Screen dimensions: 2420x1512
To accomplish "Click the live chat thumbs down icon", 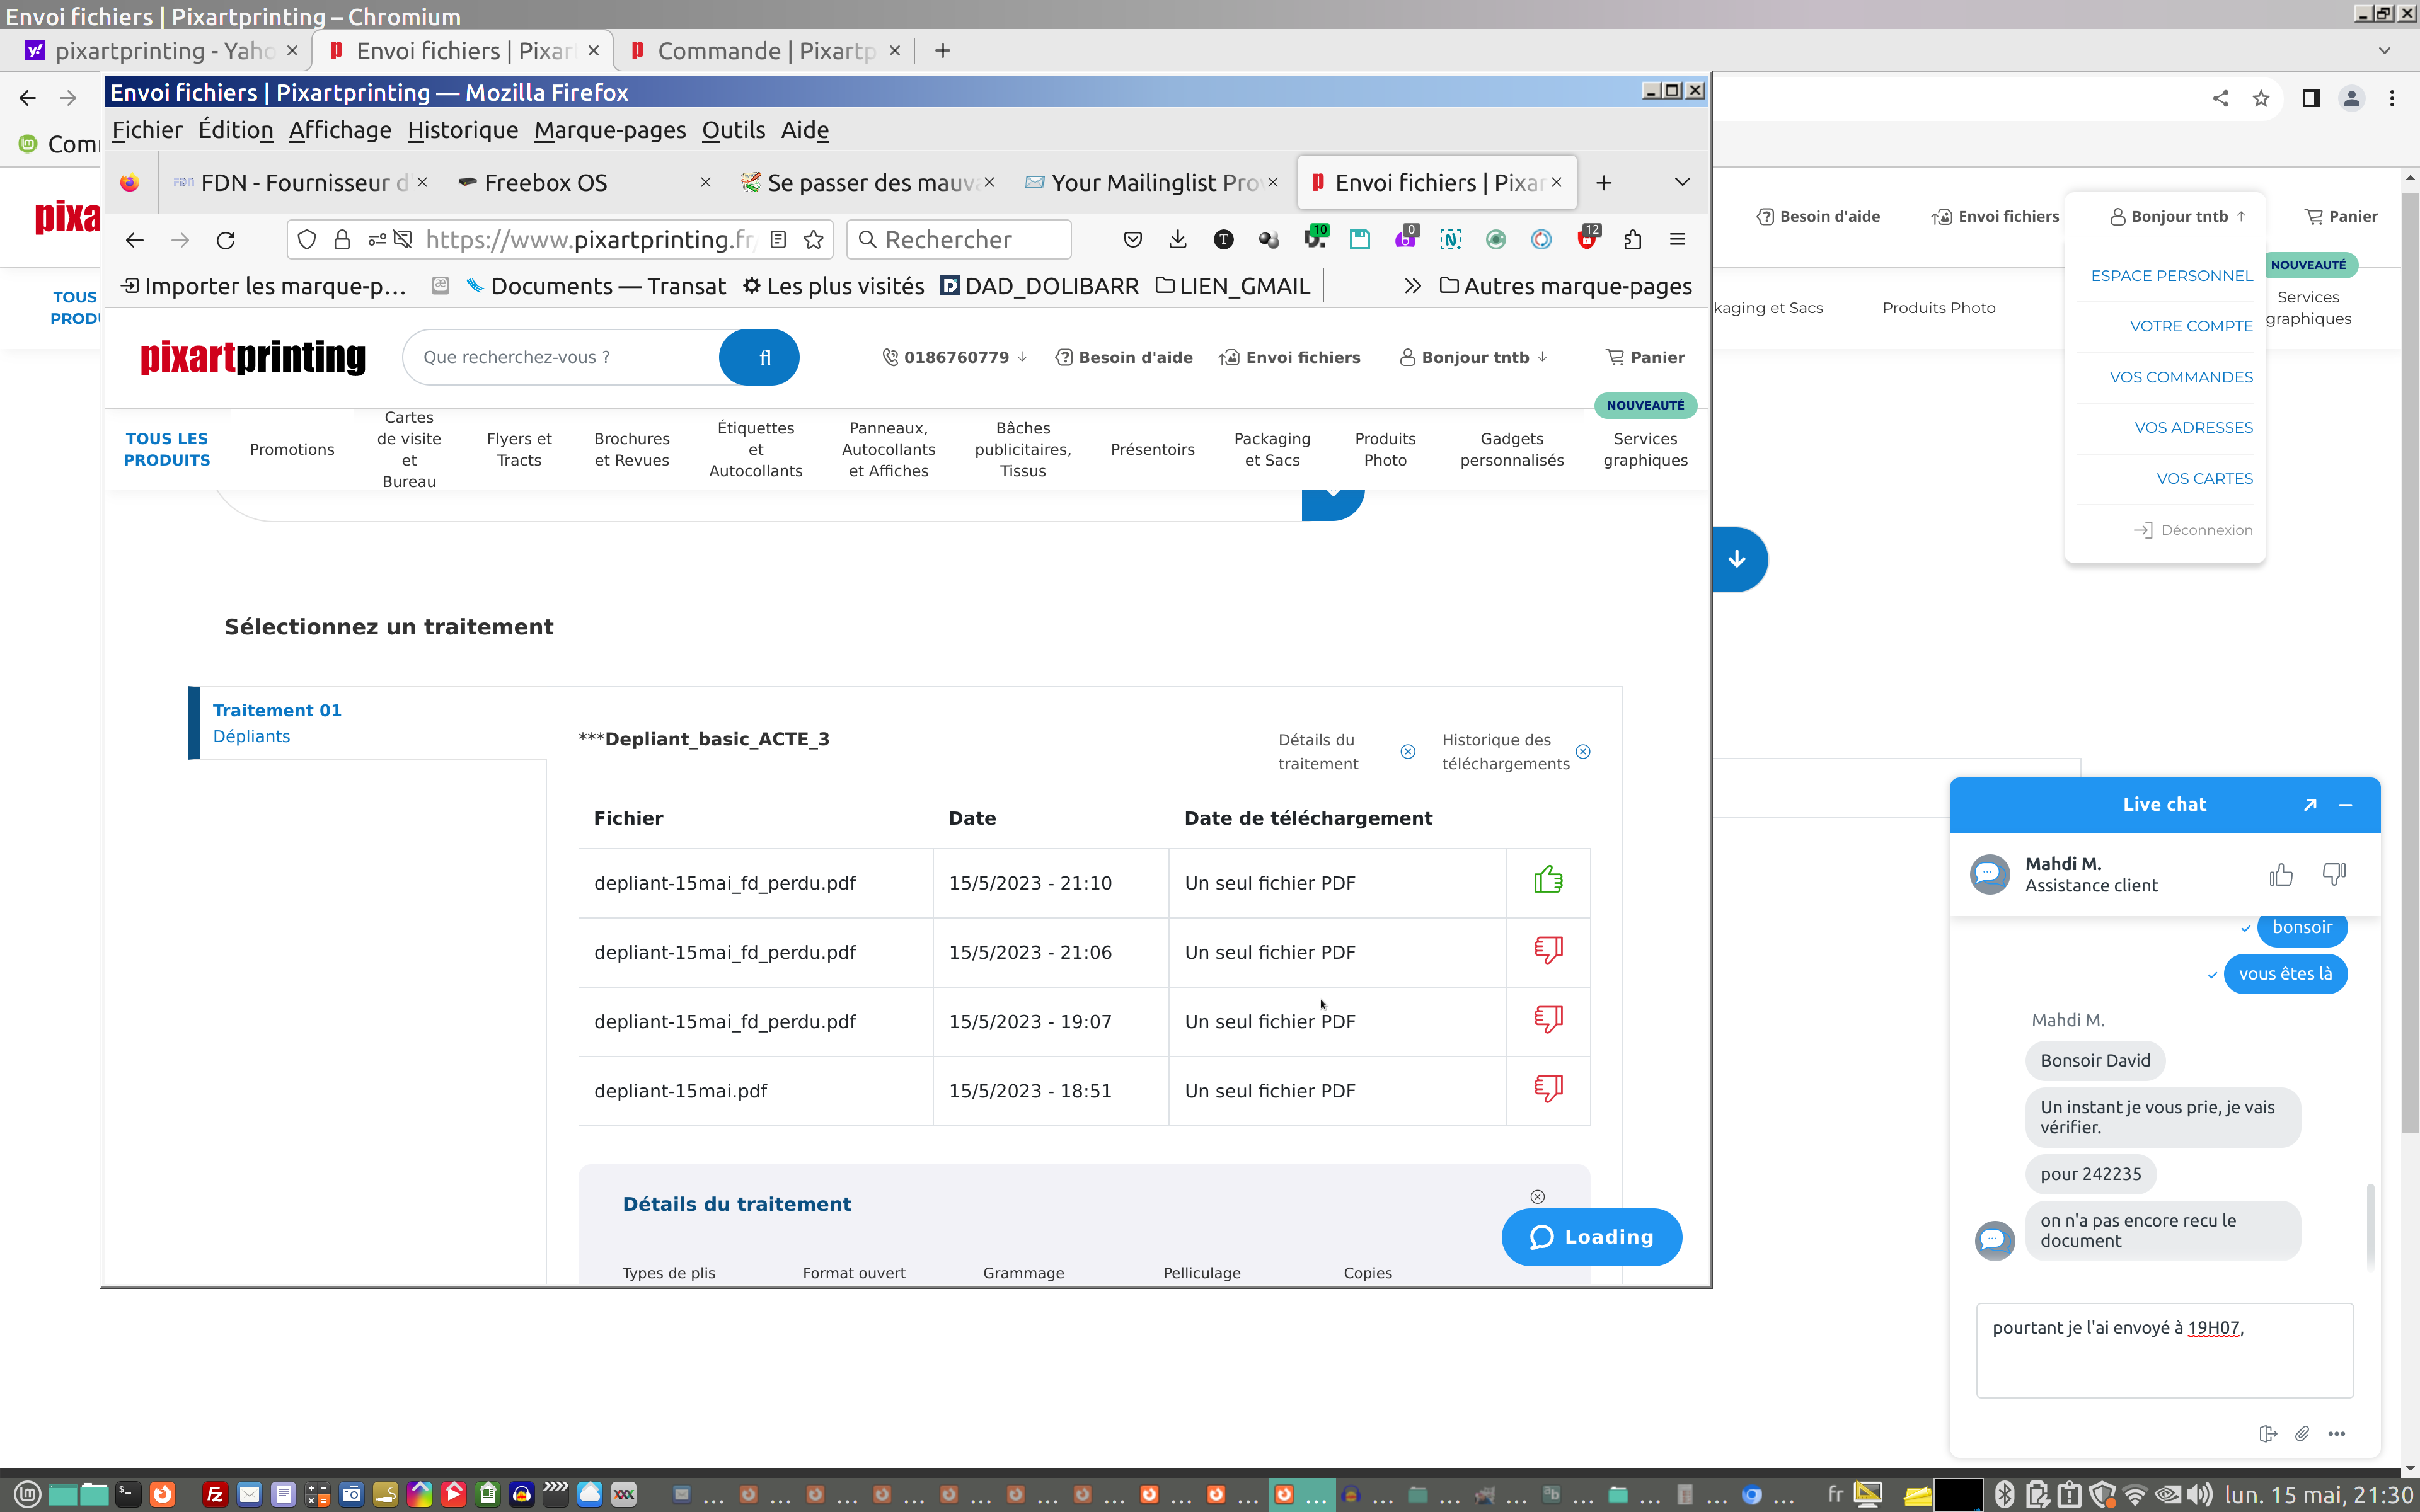I will (2333, 875).
